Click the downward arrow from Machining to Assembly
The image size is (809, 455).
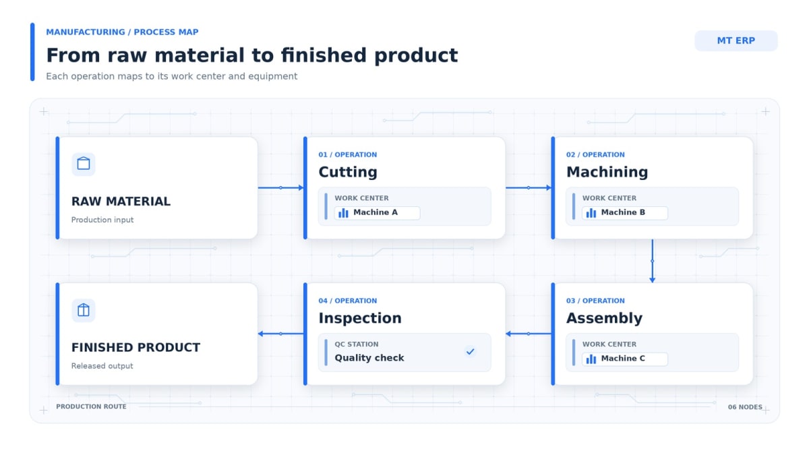(652, 261)
